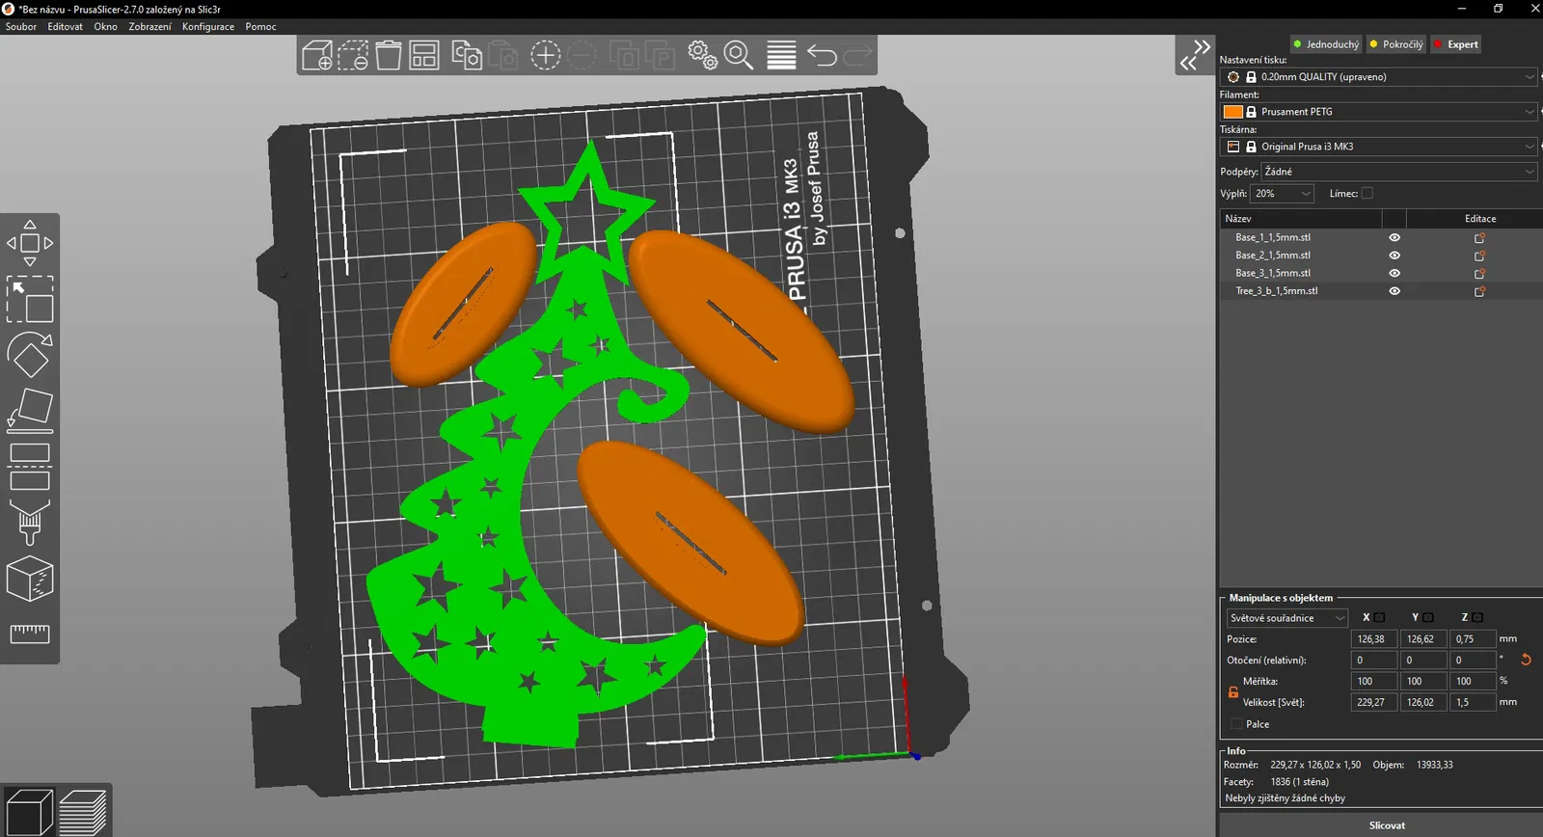This screenshot has width=1543, height=837.
Task: Open the Original Prusa i3 MK3 printer dropdown
Action: [x=1379, y=147]
